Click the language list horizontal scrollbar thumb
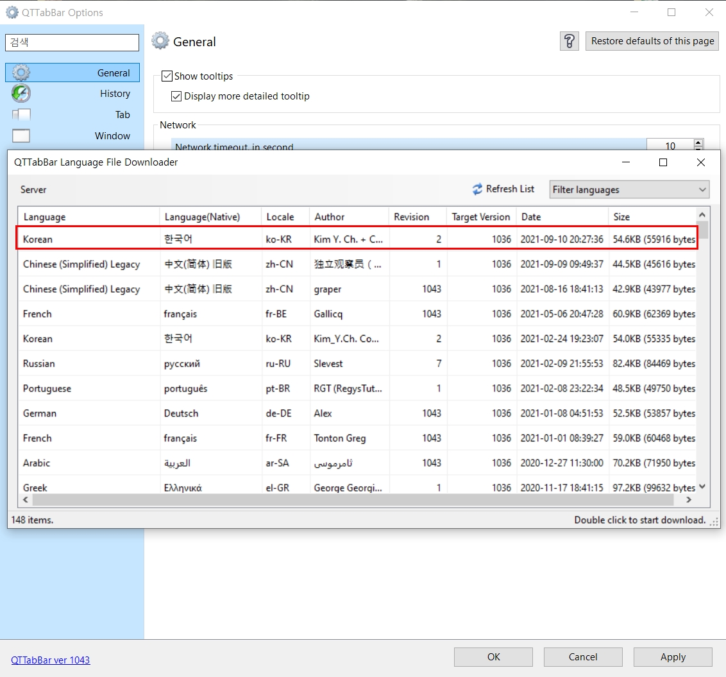Image resolution: width=726 pixels, height=677 pixels. pos(353,500)
